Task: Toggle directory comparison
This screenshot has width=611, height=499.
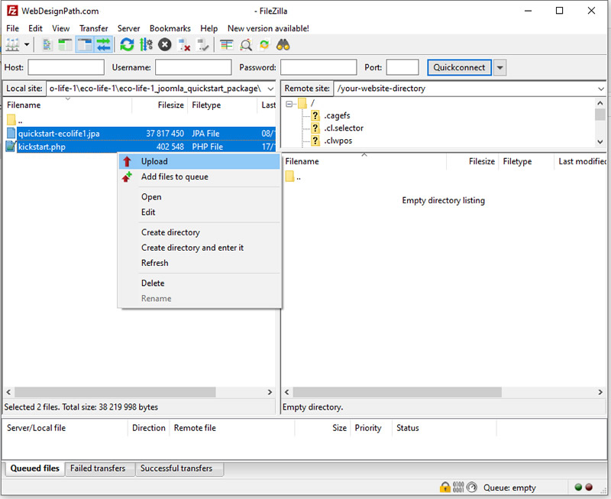Action: coord(246,45)
